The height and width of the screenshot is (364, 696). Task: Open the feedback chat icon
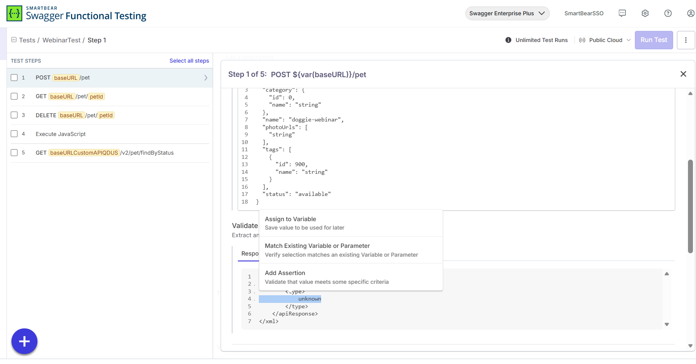point(622,13)
